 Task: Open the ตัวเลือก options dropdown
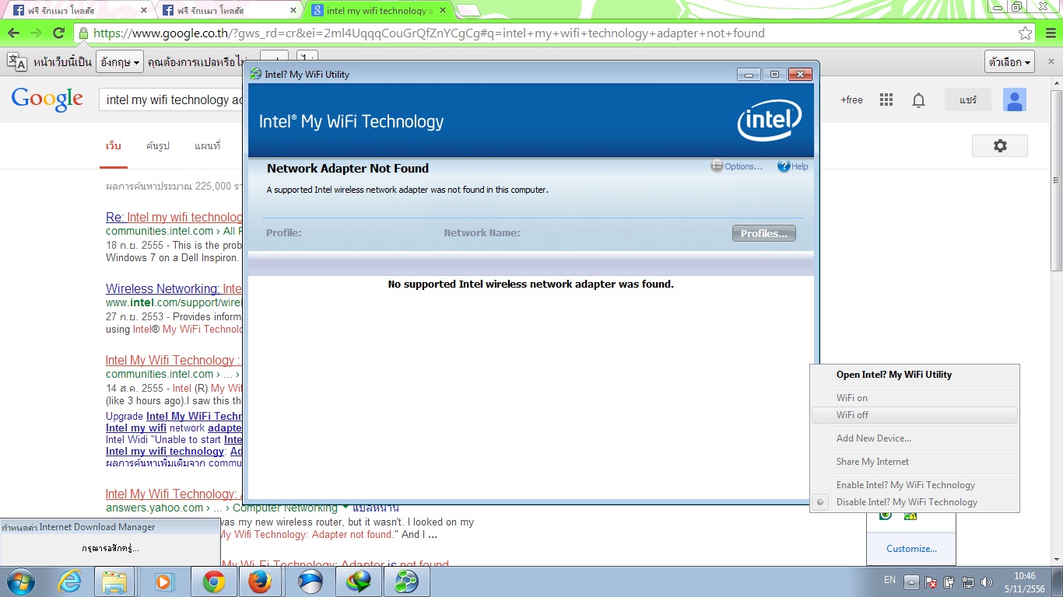(1009, 61)
